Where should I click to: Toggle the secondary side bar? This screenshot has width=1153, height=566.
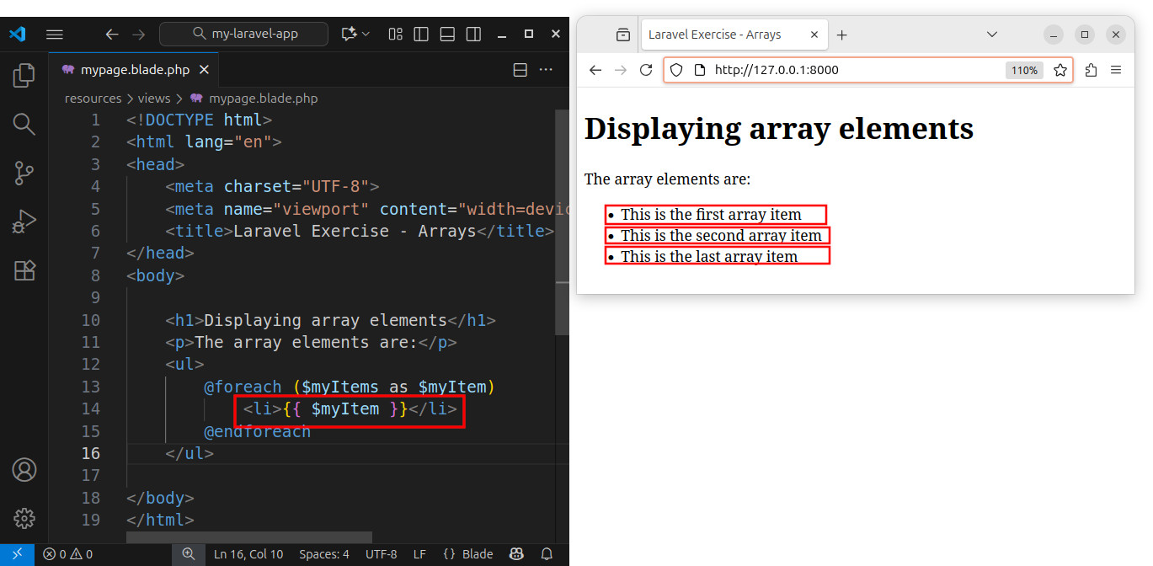[473, 34]
